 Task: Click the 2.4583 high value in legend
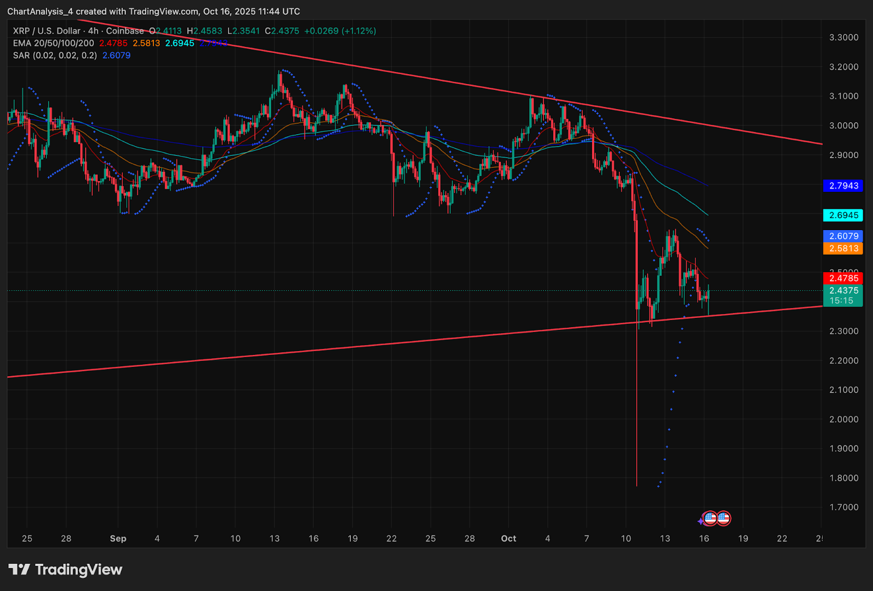pyautogui.click(x=207, y=31)
